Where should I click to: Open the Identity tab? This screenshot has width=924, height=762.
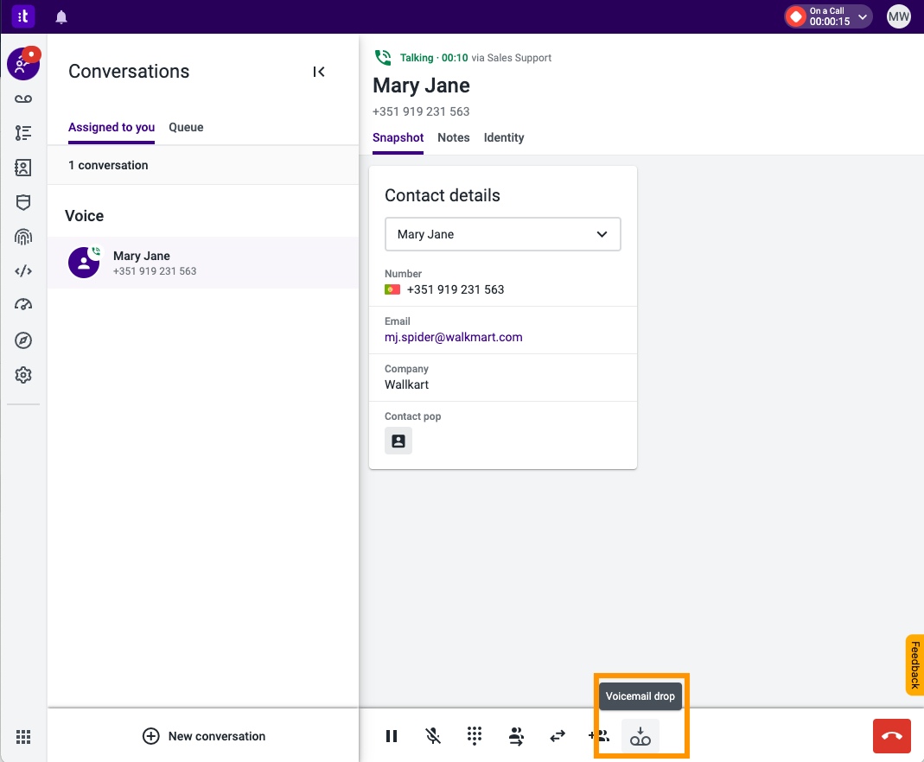point(504,137)
